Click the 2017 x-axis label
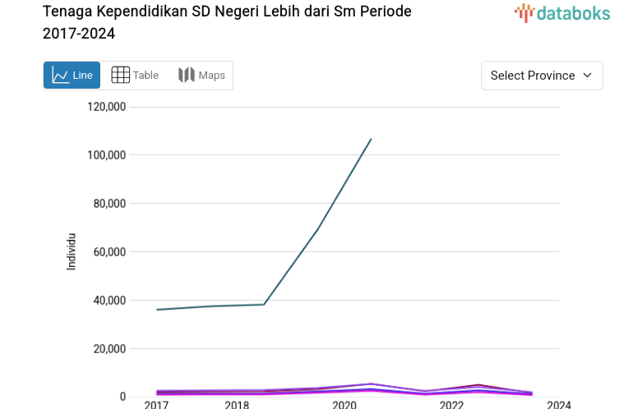619x409 pixels. click(x=156, y=404)
